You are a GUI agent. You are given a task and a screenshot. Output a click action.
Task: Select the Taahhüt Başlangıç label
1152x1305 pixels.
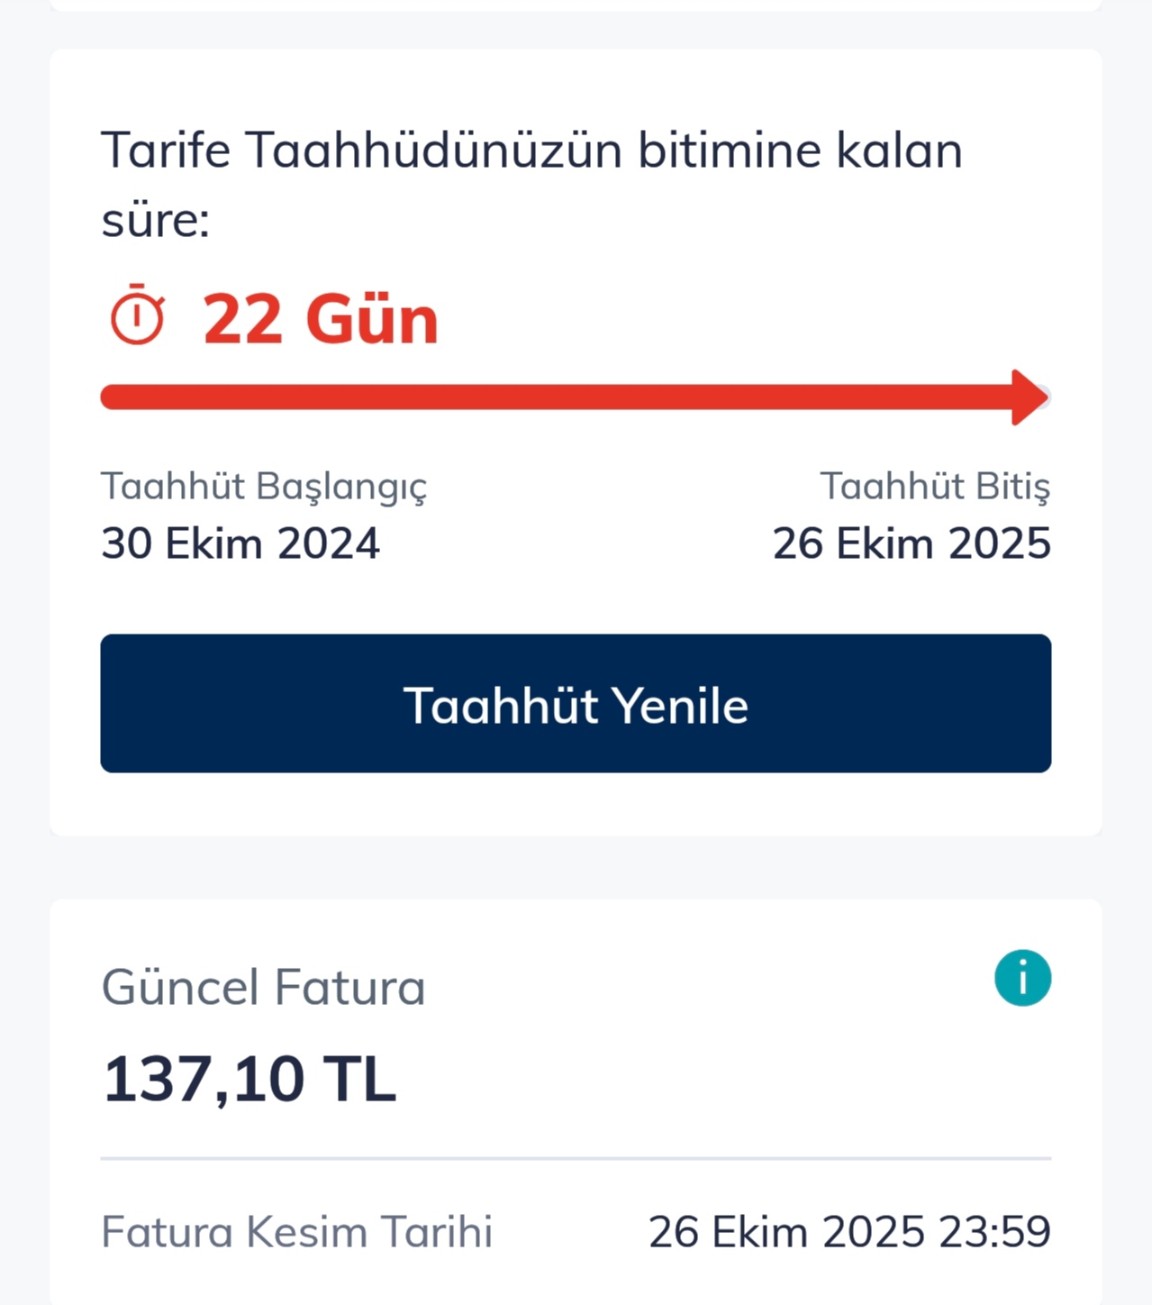[x=264, y=486]
